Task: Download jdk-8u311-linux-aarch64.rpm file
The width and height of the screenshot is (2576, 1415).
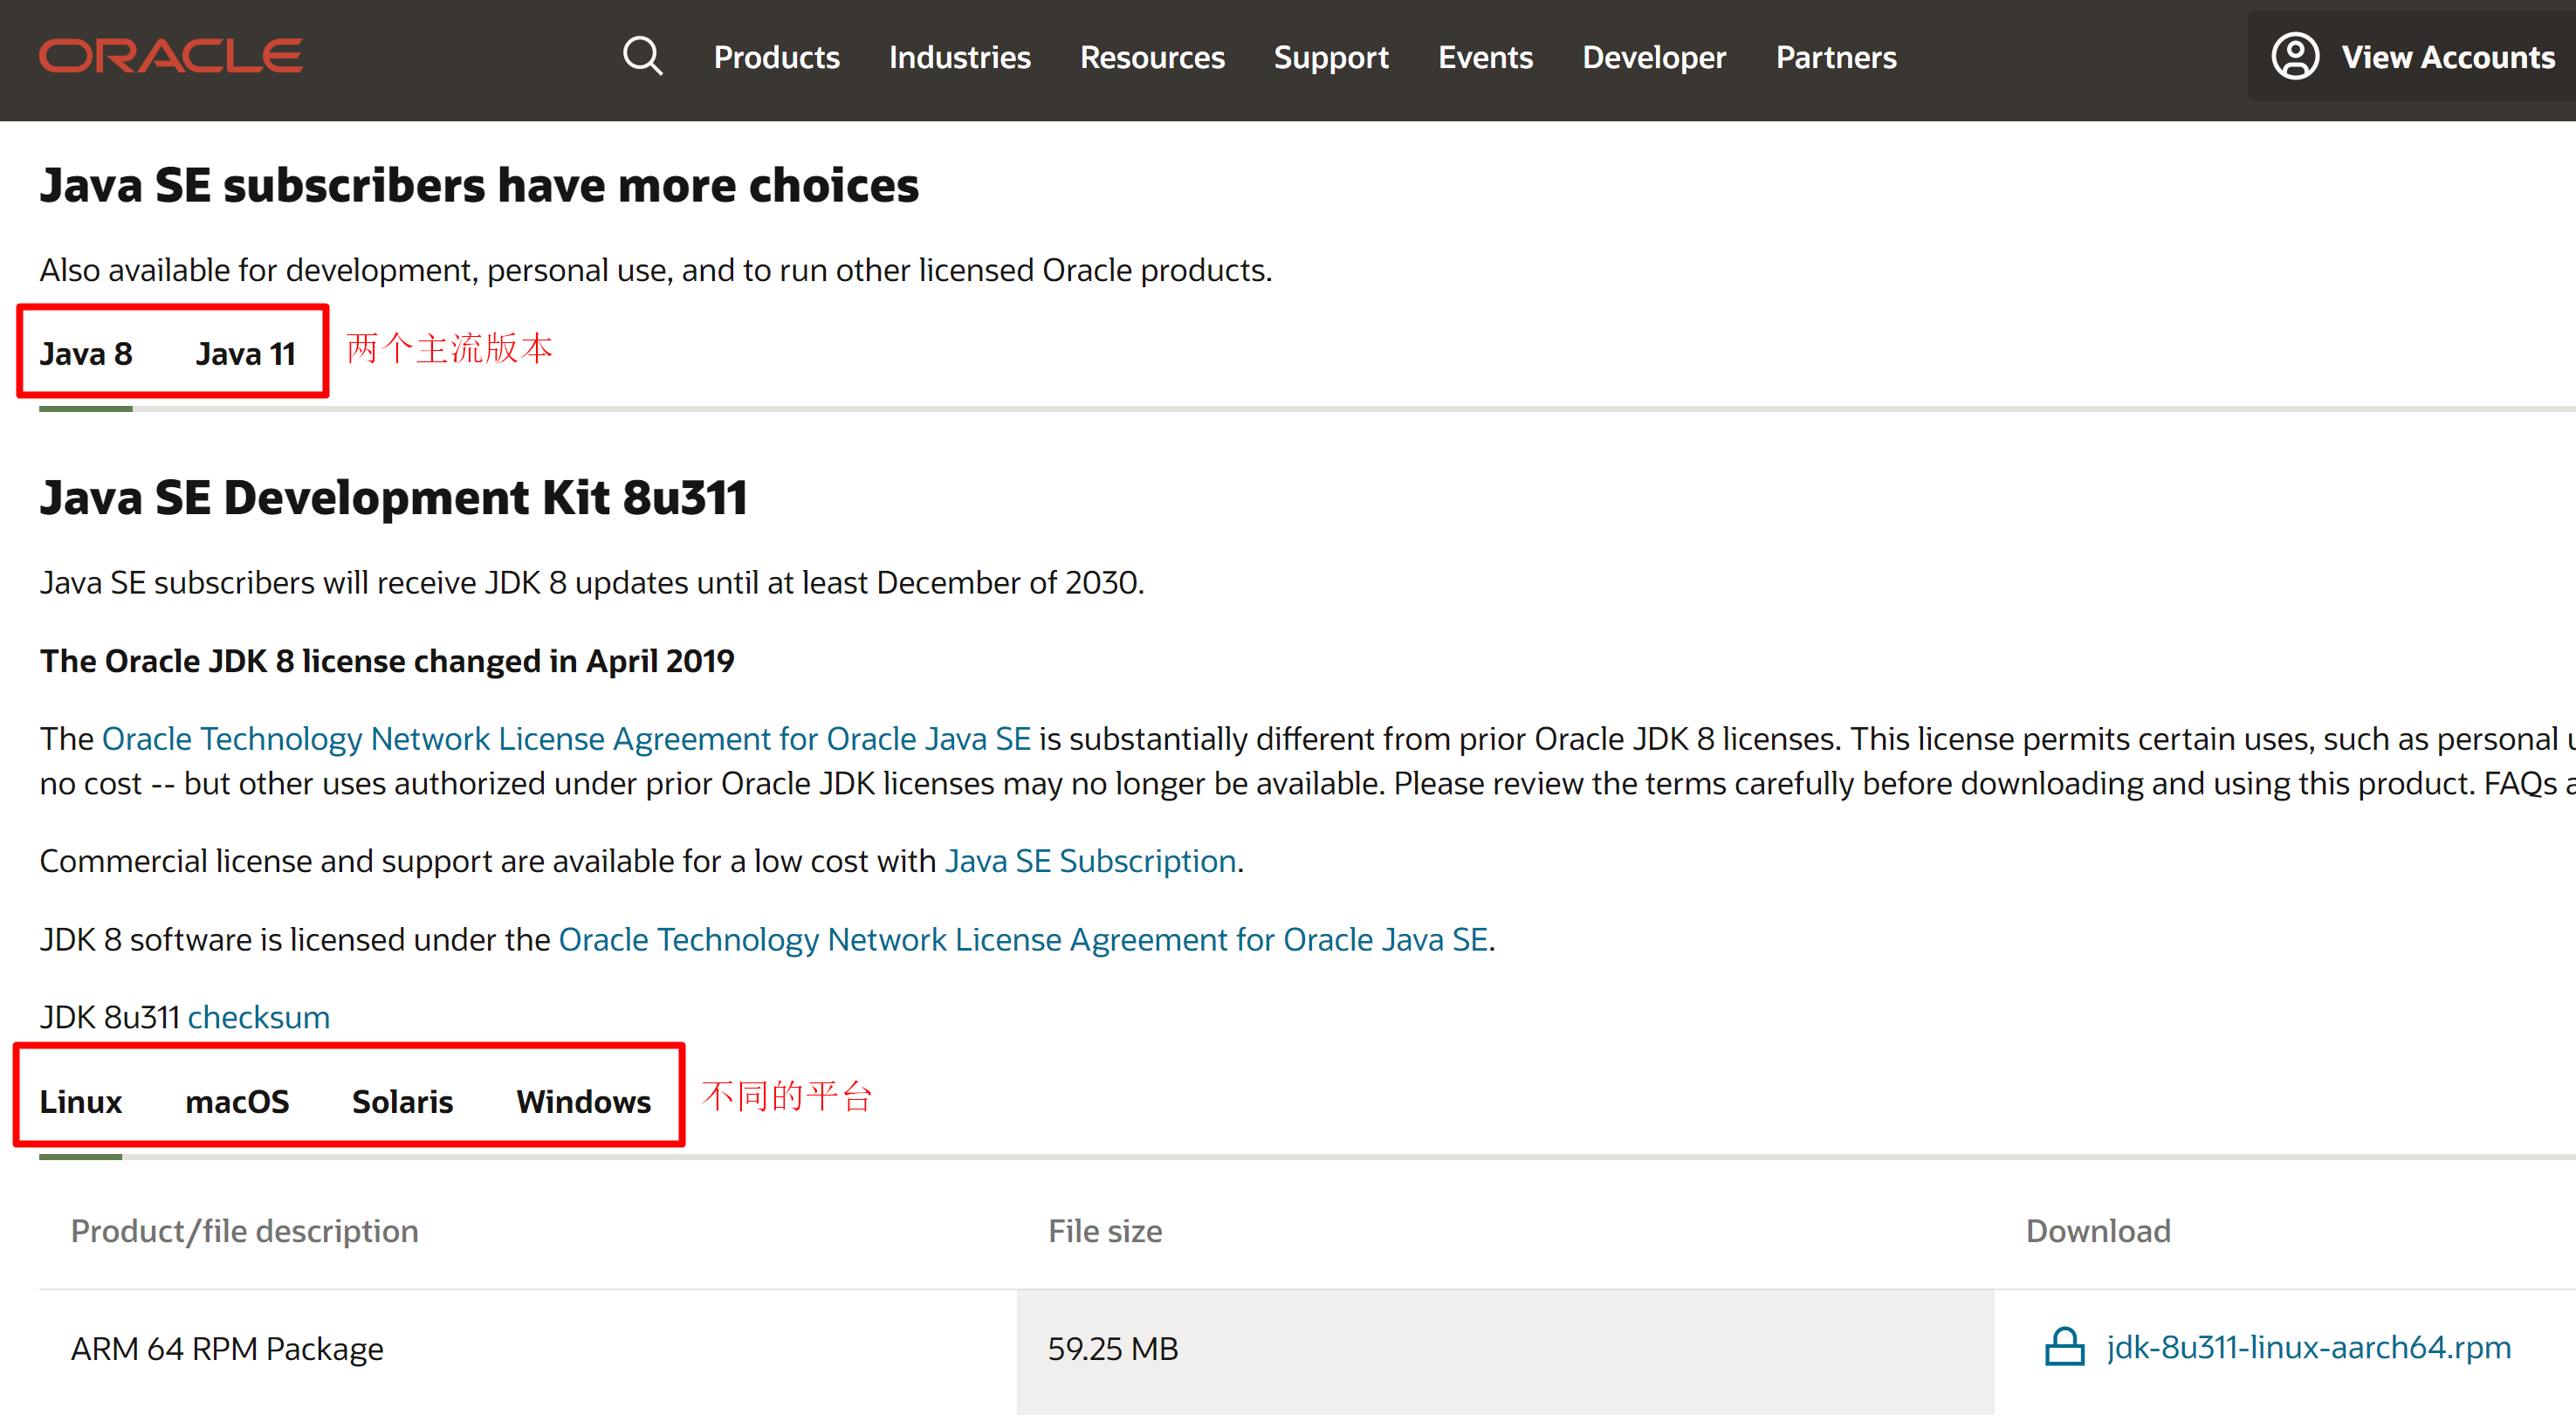Action: tap(2308, 1347)
